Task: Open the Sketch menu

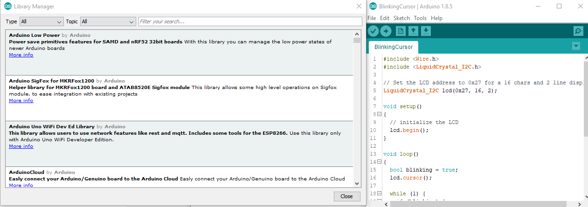Action: coord(401,18)
